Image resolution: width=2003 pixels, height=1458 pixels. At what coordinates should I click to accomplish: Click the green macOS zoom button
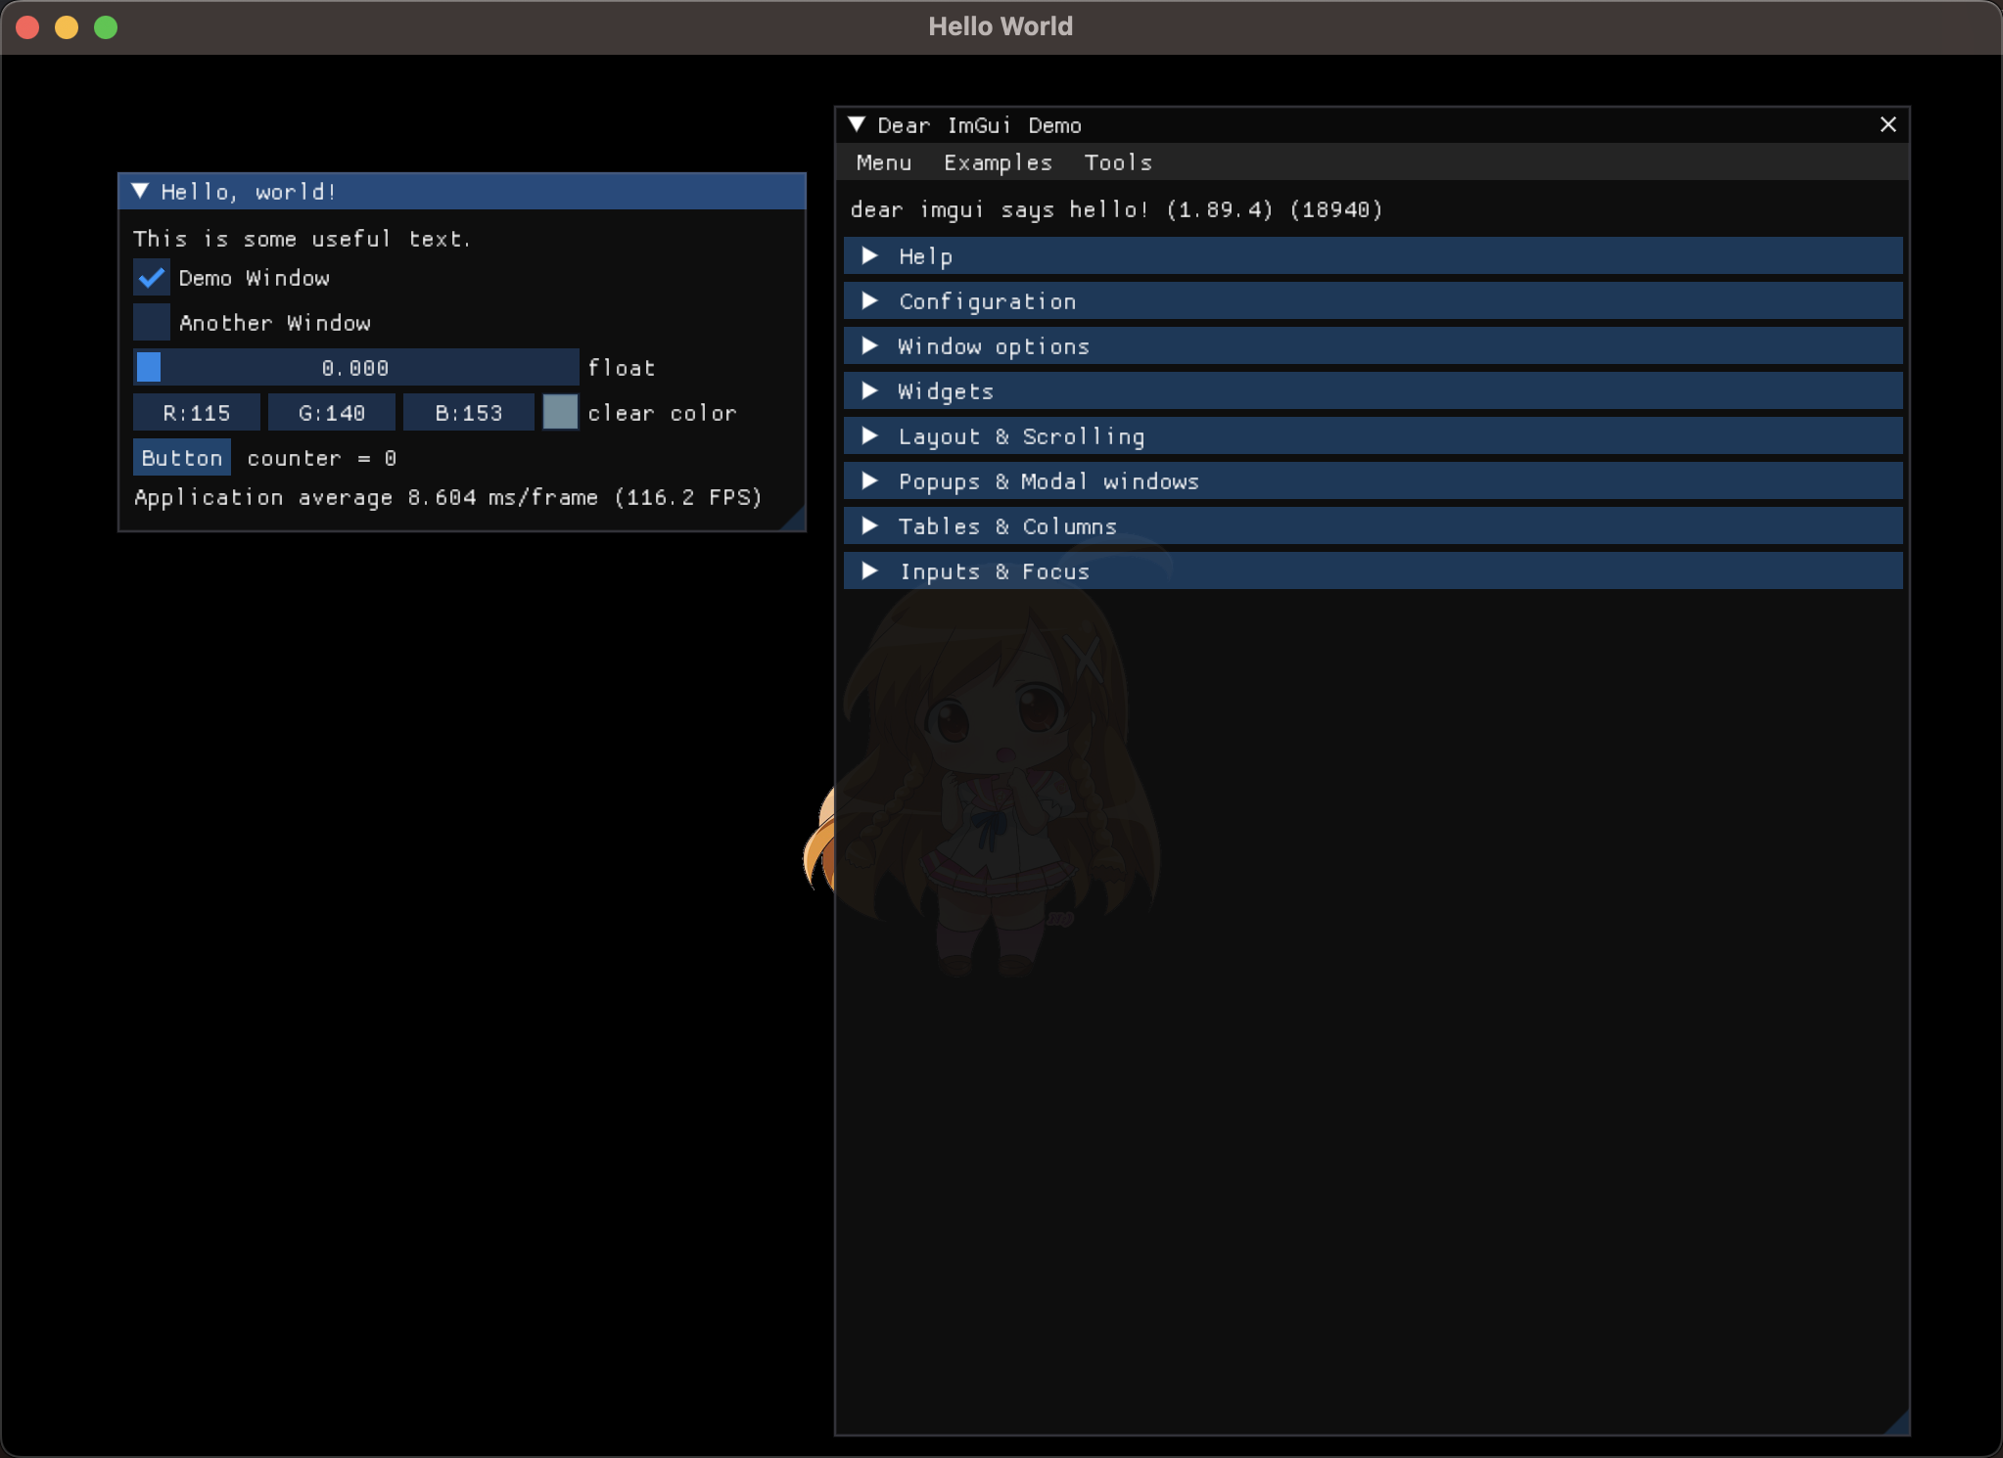tap(106, 27)
